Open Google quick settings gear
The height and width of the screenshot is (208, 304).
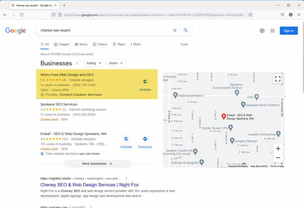(262, 30)
